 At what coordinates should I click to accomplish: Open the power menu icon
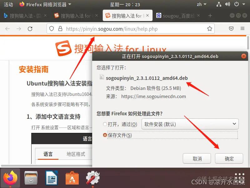pyautogui.click(x=237, y=4)
